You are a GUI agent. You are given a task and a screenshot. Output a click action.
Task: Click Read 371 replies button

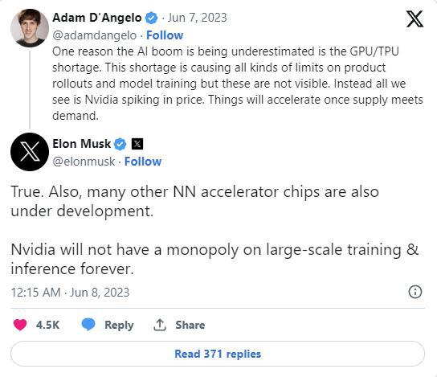tap(218, 354)
